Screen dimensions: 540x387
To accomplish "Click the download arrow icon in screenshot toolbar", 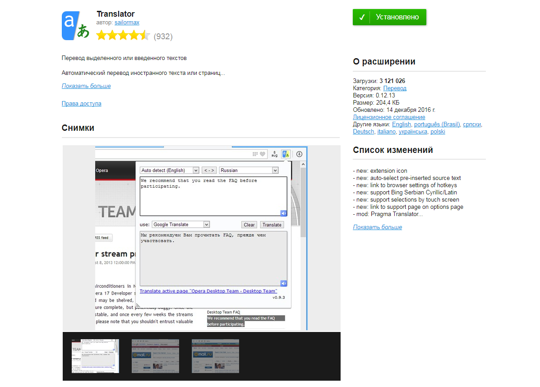I will pyautogui.click(x=299, y=154).
